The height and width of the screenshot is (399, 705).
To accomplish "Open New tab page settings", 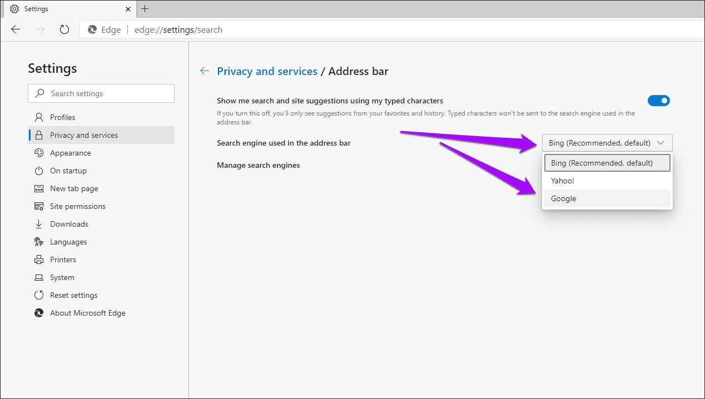I will click(x=101, y=188).
